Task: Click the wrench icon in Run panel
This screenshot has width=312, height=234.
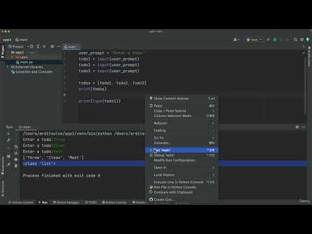Action: (8, 140)
